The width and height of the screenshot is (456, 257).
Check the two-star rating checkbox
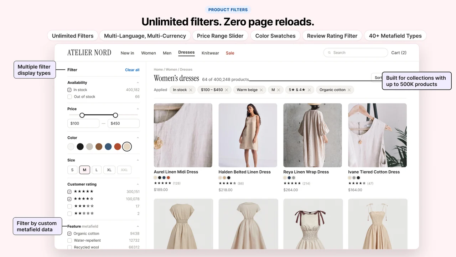[x=69, y=214]
